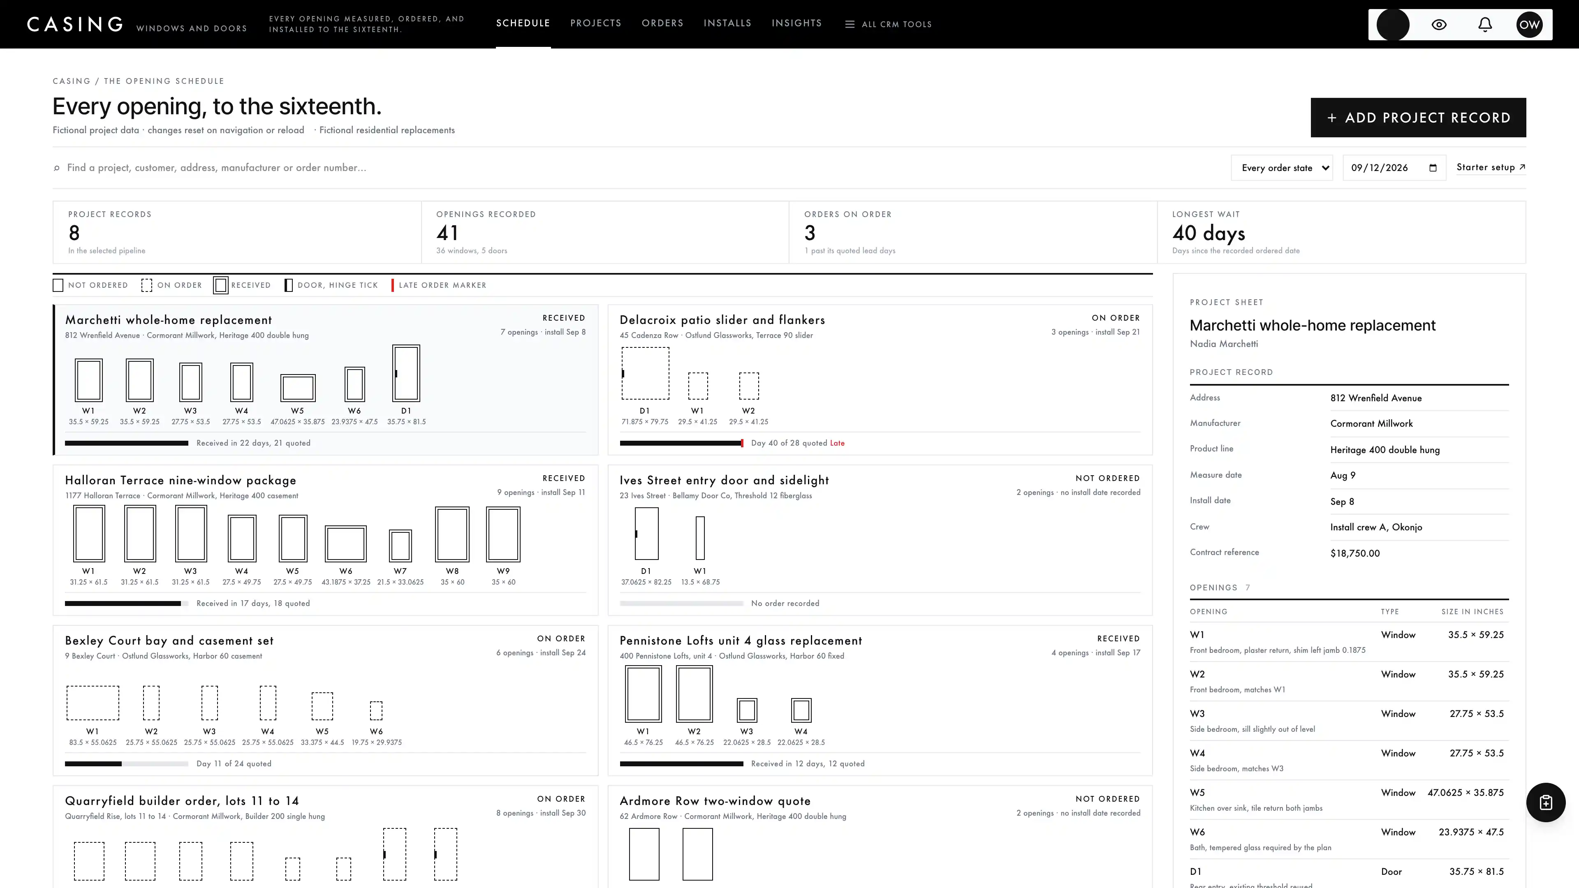Click the Orders On Order stat card
1579x888 pixels.
point(973,232)
